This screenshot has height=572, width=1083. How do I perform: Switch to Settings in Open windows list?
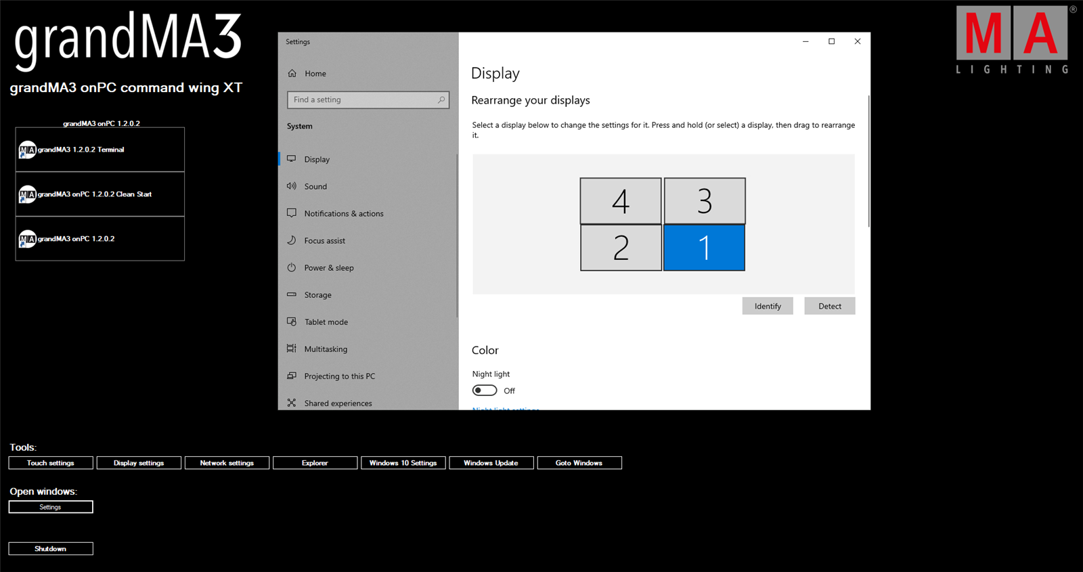(x=51, y=507)
